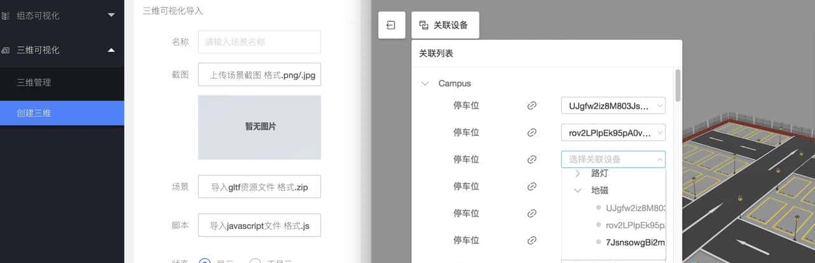This screenshot has height=263, width=815.
Task: Select the 三维可视化 sidebar menu
Action: coord(62,50)
